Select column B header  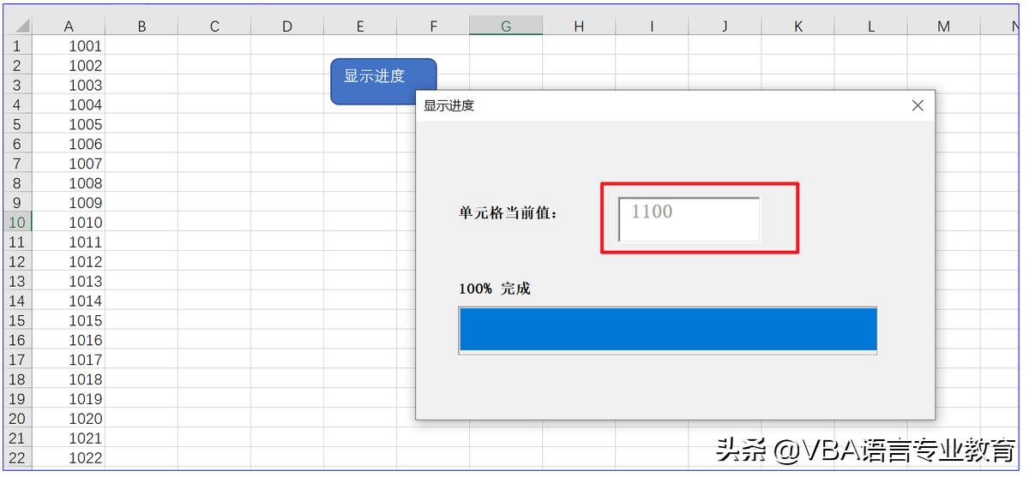click(x=141, y=27)
